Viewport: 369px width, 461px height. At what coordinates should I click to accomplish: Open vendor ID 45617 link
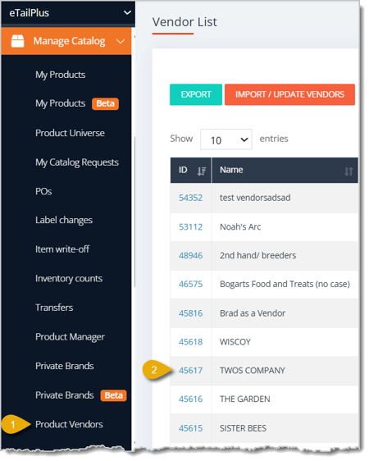191,371
